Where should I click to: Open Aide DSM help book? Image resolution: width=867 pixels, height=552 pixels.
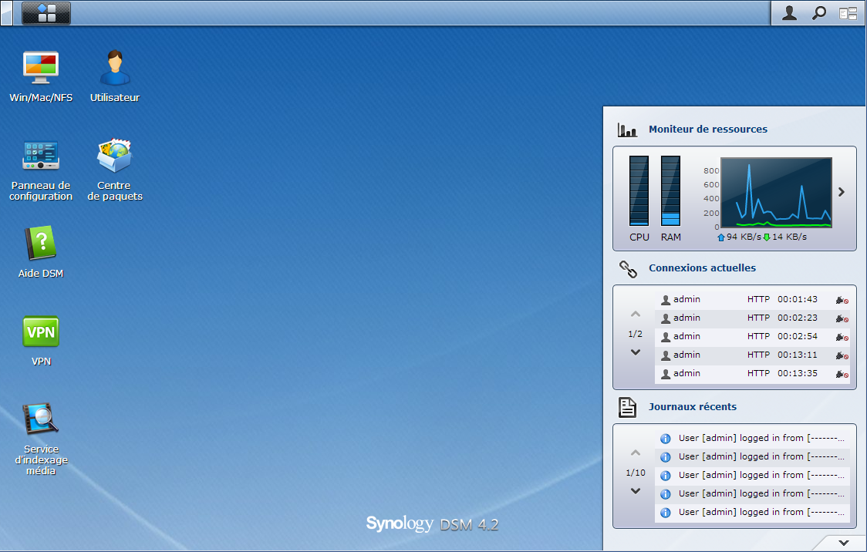(41, 244)
